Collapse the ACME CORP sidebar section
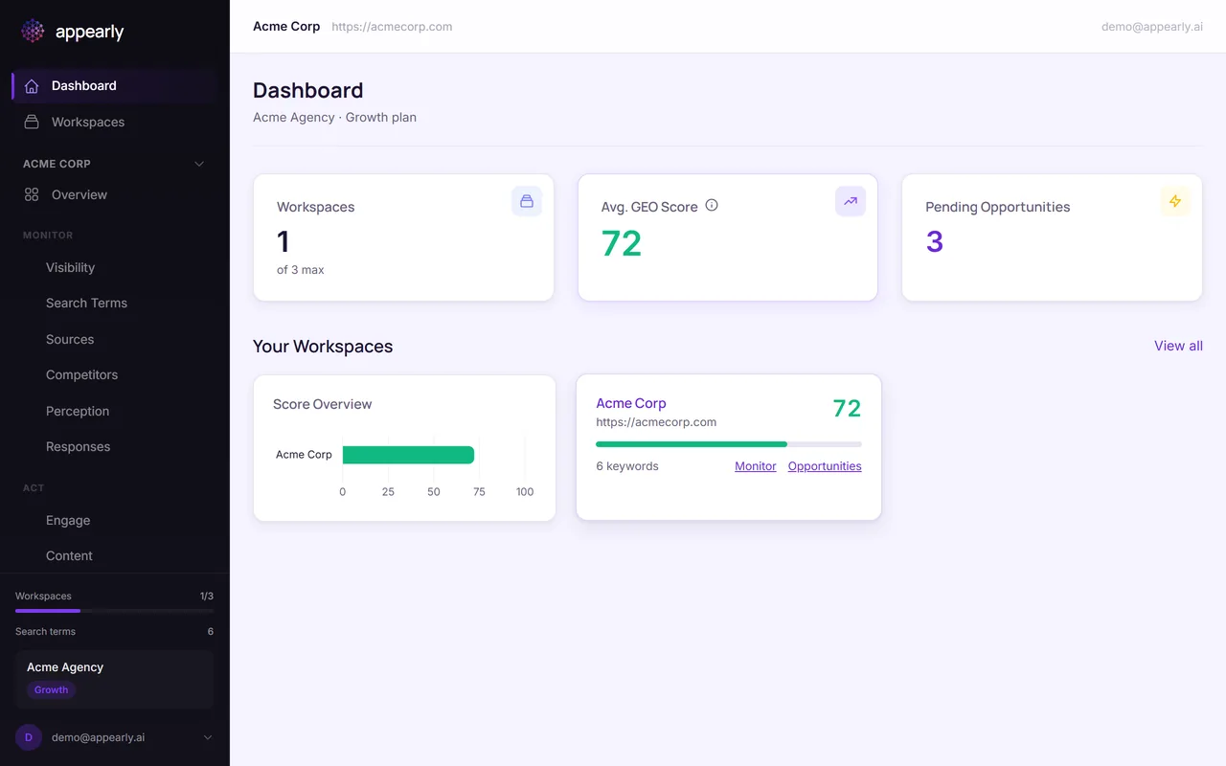The width and height of the screenshot is (1226, 766). tap(199, 164)
